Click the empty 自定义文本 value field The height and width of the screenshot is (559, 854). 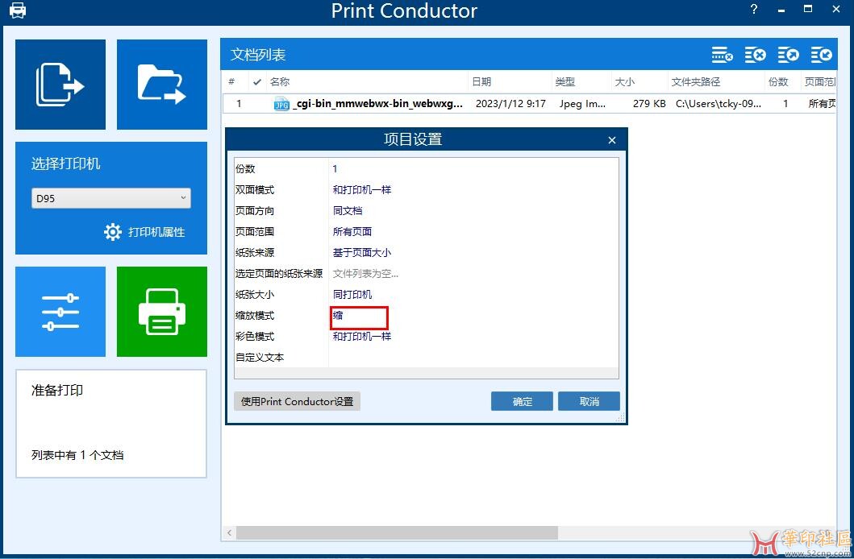473,358
